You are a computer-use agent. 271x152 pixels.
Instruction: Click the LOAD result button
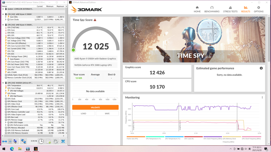point(84,113)
